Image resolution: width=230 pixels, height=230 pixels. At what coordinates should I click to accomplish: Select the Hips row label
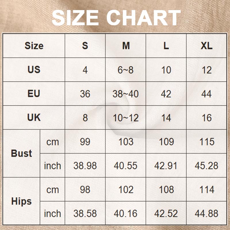tap(22, 201)
